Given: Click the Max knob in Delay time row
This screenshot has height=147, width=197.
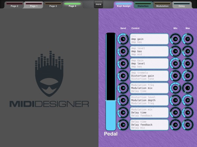Looking at the screenshot, I should pos(188,112).
